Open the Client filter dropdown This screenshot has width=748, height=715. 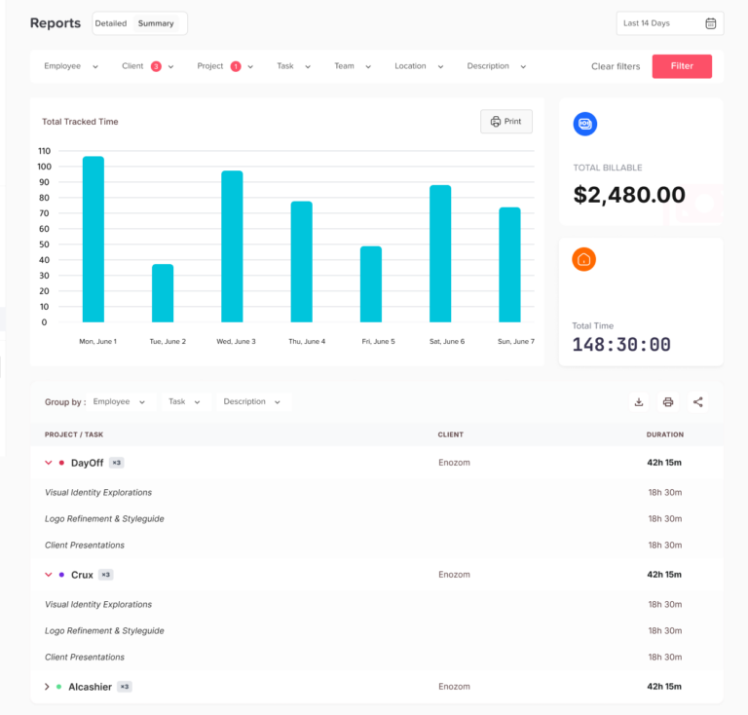[147, 66]
